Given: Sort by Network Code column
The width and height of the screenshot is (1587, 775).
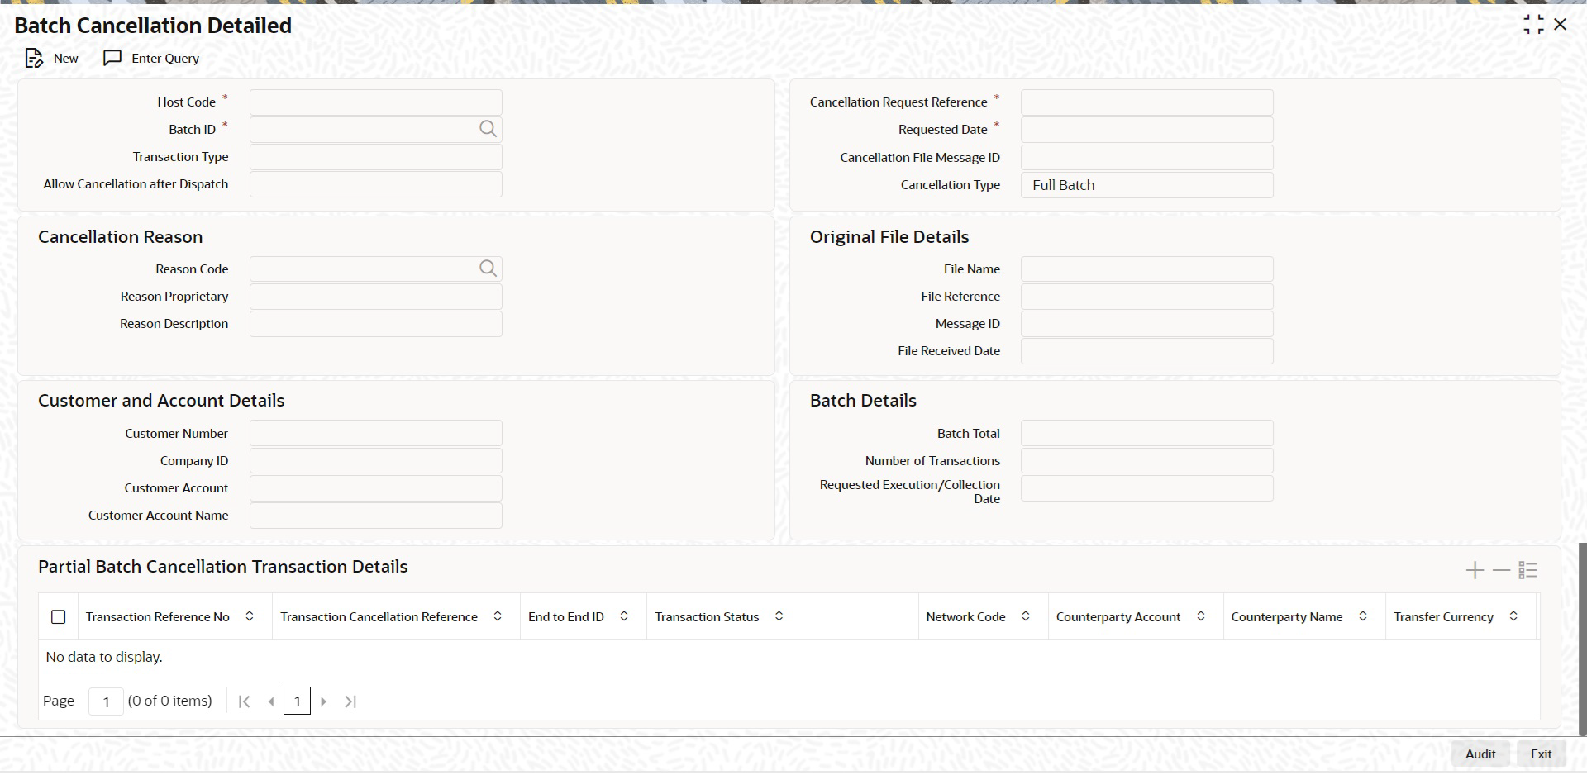Looking at the screenshot, I should (1026, 616).
